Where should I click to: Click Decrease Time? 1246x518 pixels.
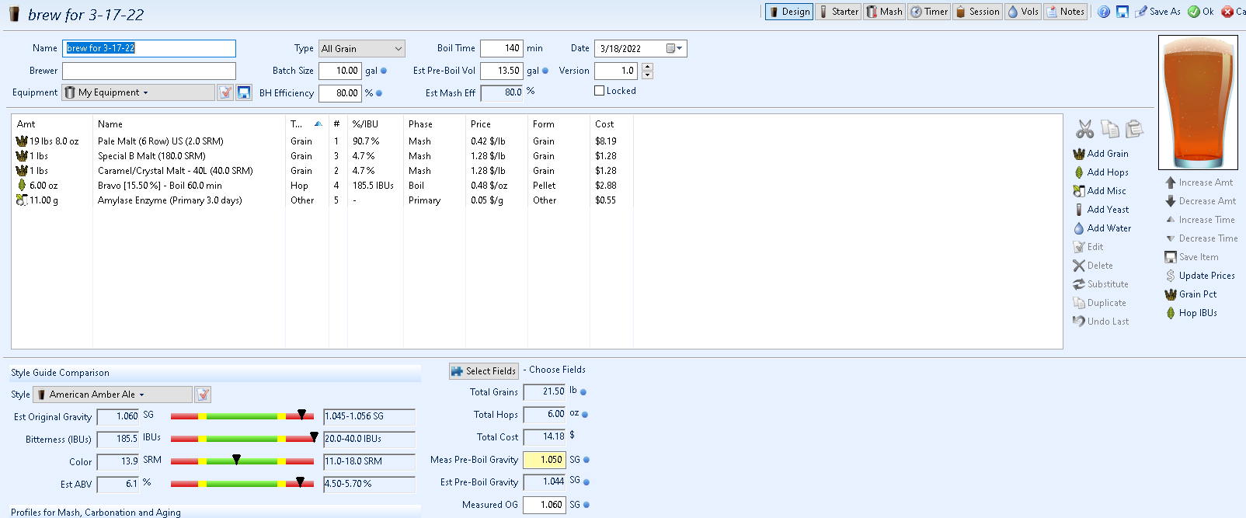[x=1202, y=238]
